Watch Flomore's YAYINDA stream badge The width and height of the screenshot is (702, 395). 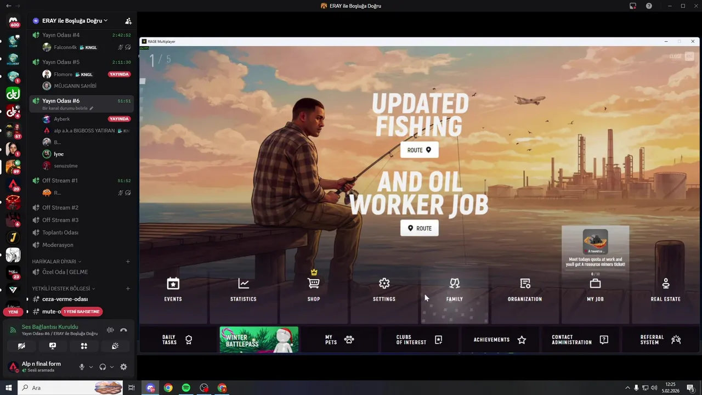[119, 74]
